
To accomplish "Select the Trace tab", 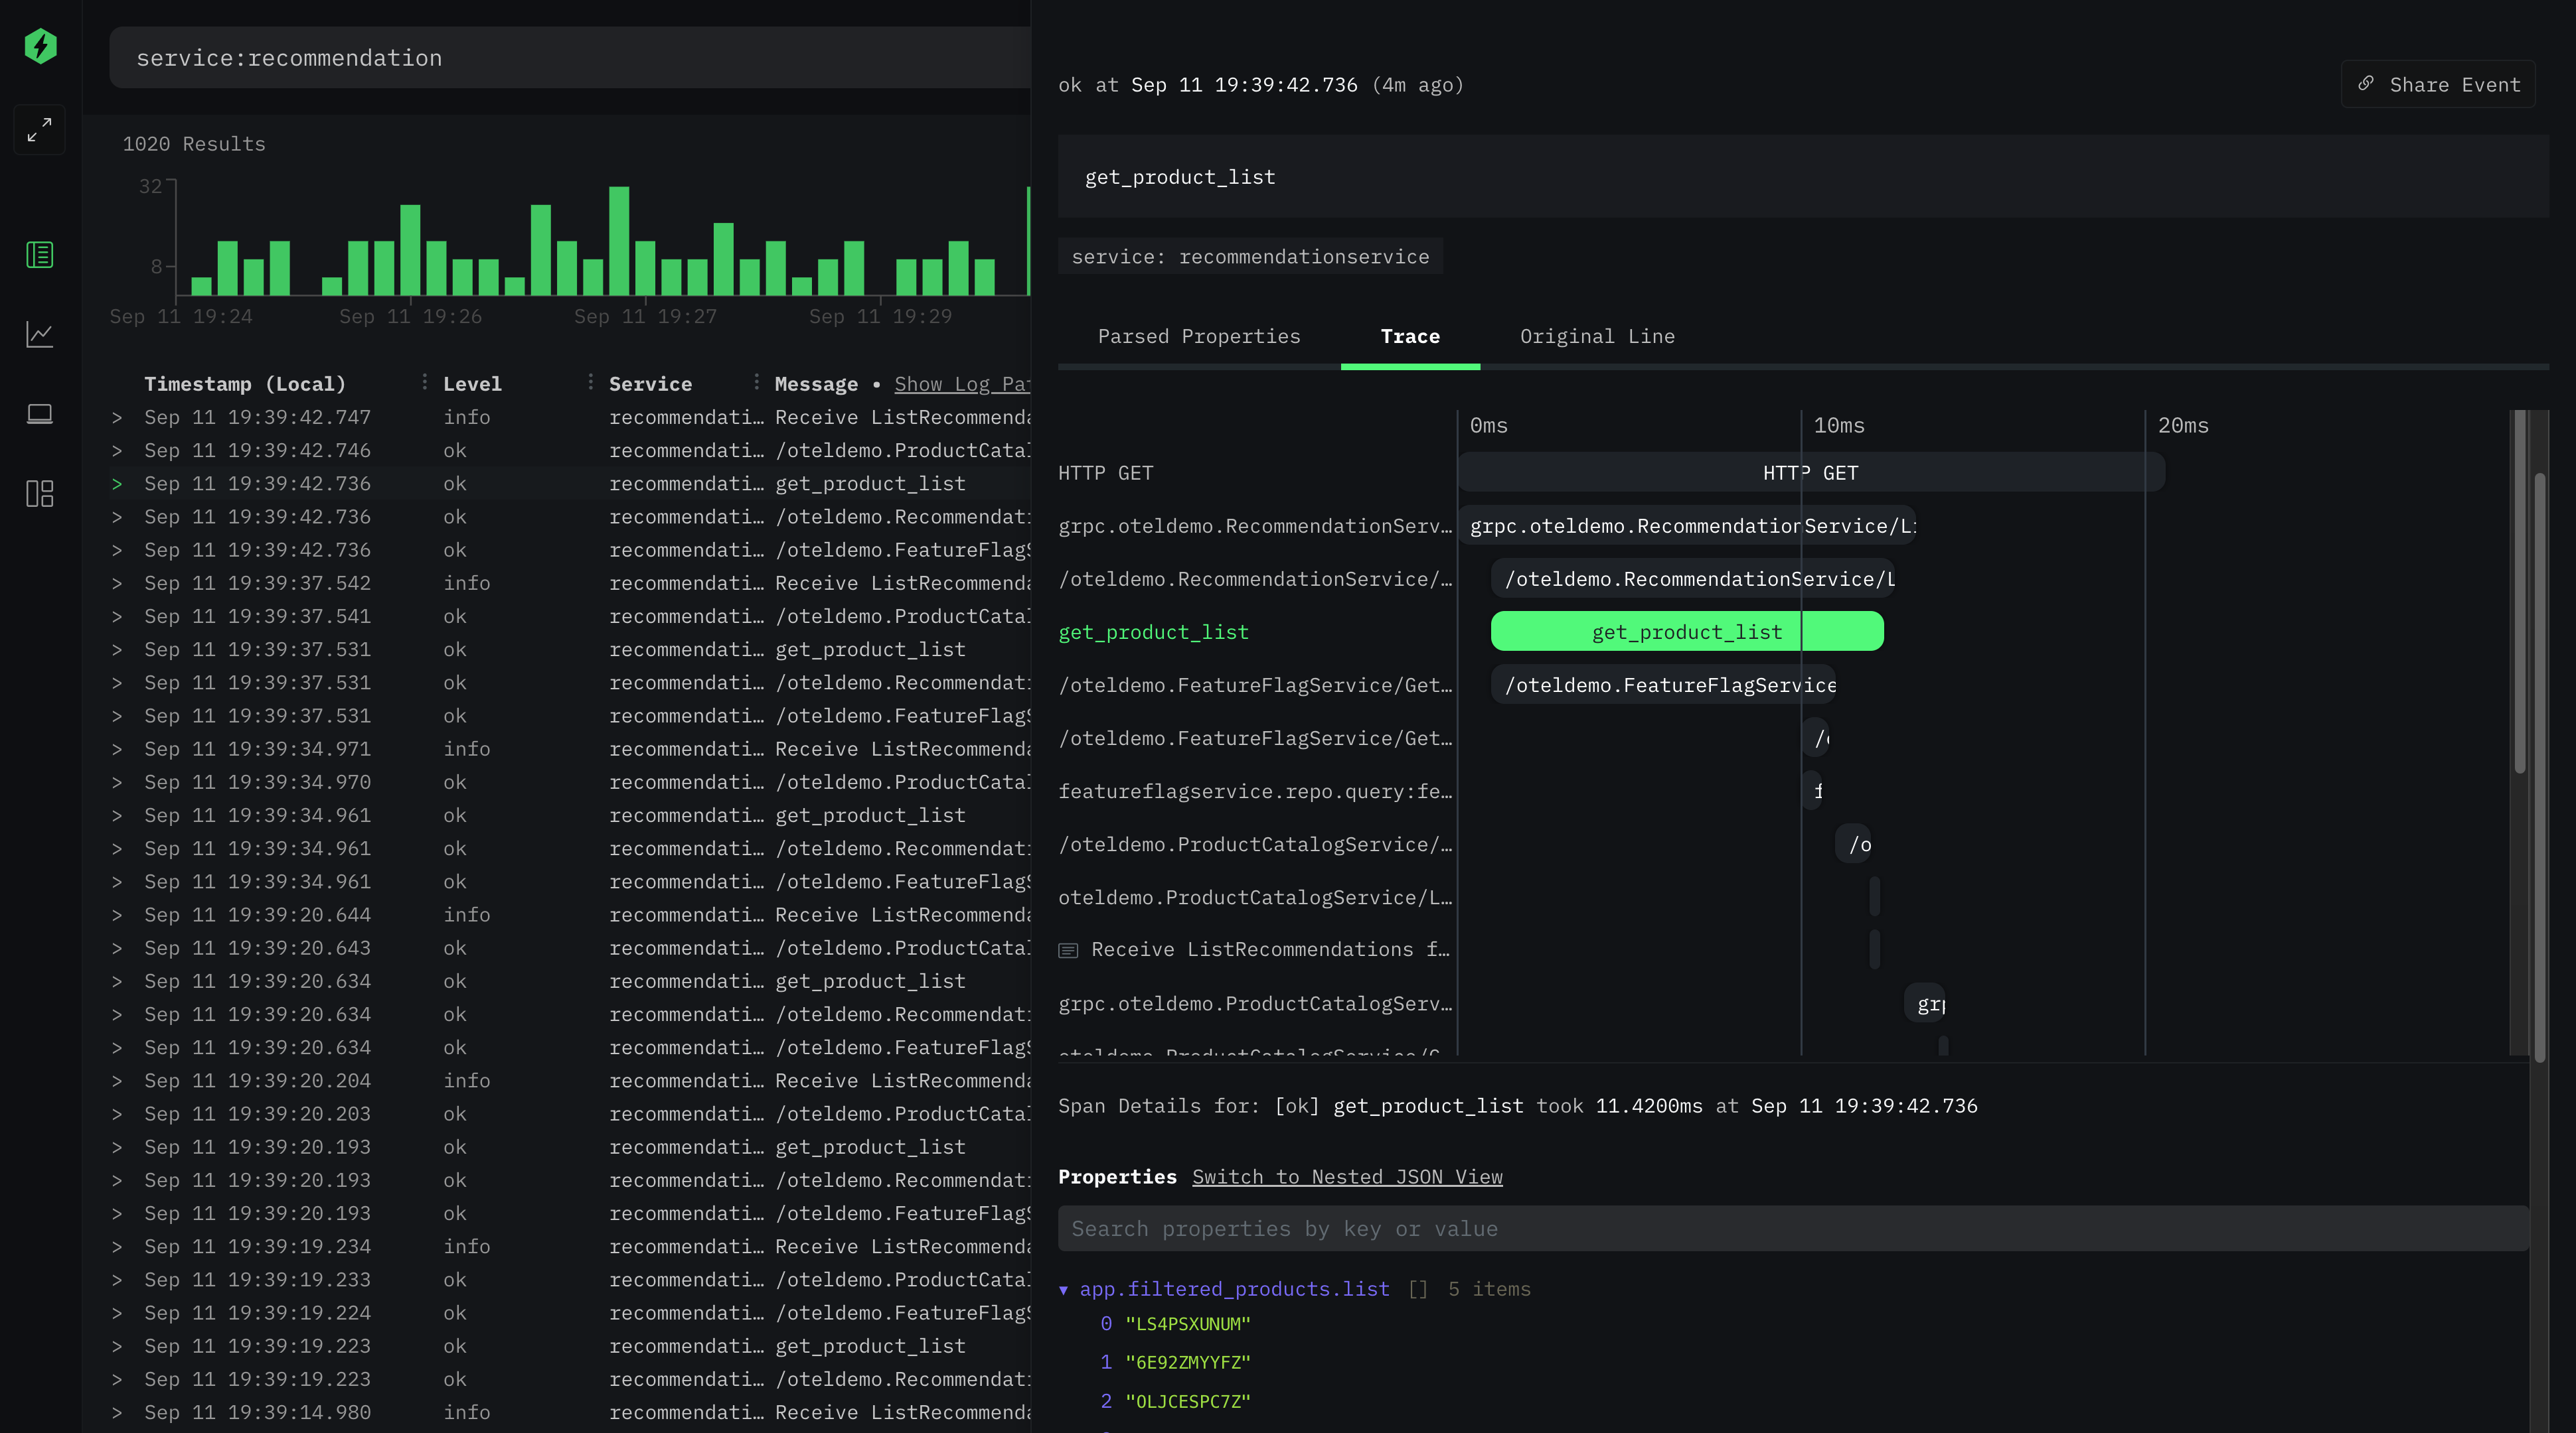I will point(1410,337).
